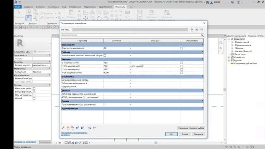The width and height of the screenshot is (265, 149).
Task: Select Планы этажей in project browser
Action: [x=242, y=42]
